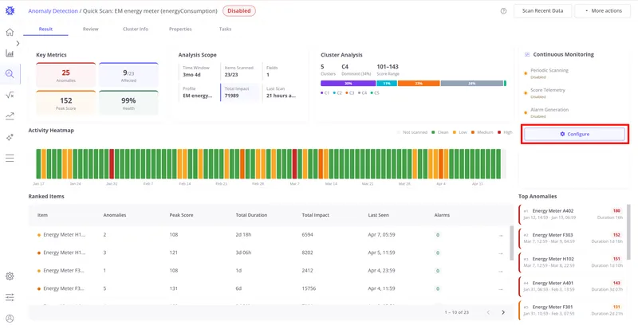
Task: Click the gray C4 34% cluster segment
Action: [x=472, y=84]
